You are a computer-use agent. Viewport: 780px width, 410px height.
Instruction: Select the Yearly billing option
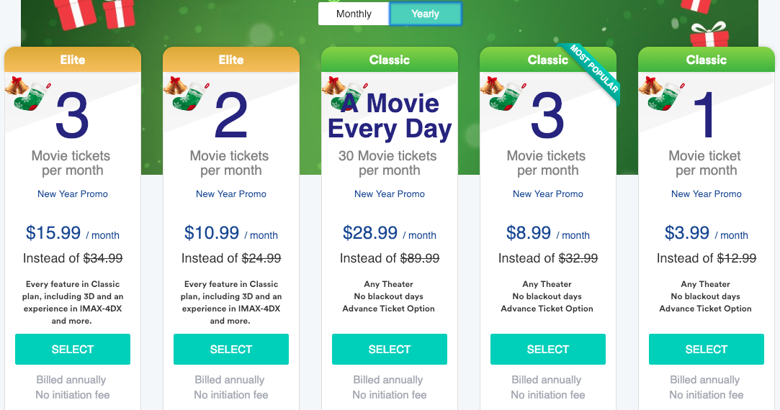(425, 14)
